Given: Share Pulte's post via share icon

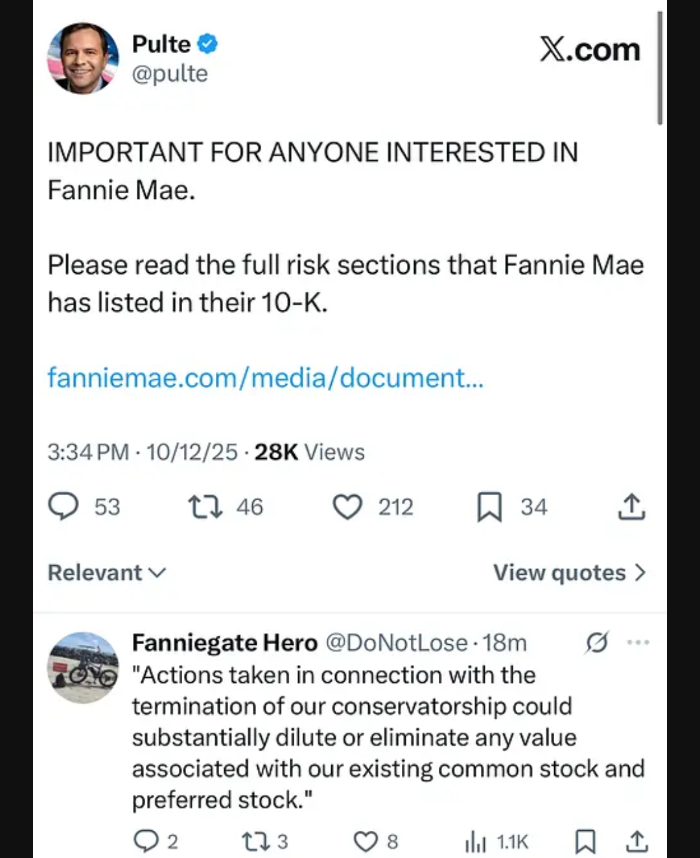Looking at the screenshot, I should [631, 507].
